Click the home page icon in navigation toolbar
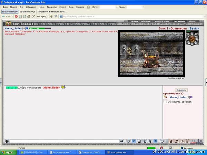The width and height of the screenshot is (207, 155). tap(29, 16)
